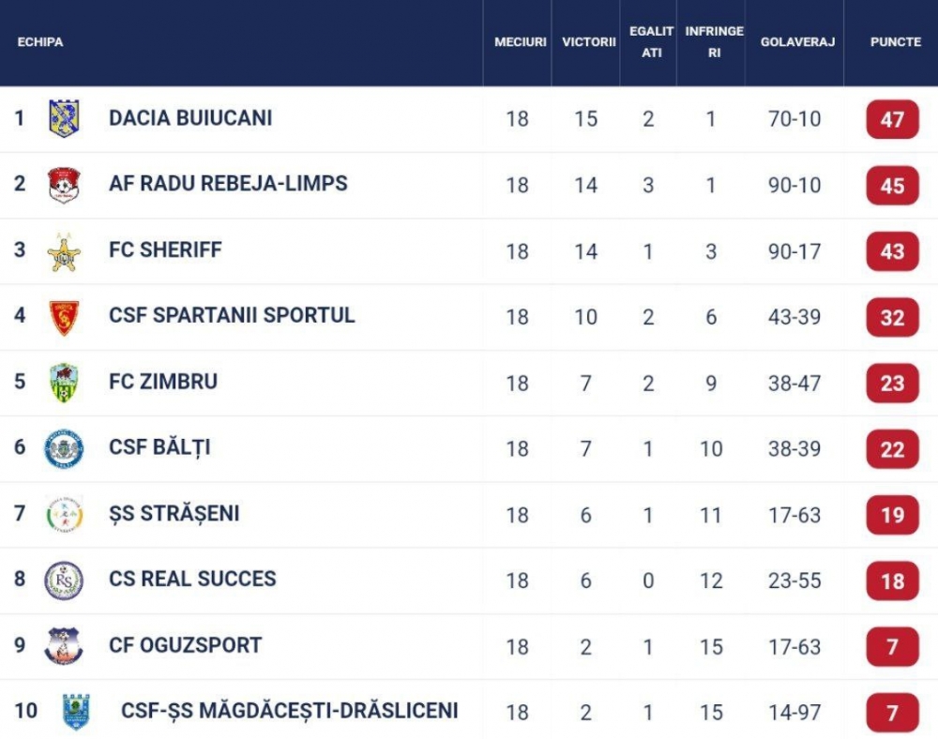938x739 pixels.
Task: Click the Dacia Buiucani club crest
Action: [x=64, y=118]
